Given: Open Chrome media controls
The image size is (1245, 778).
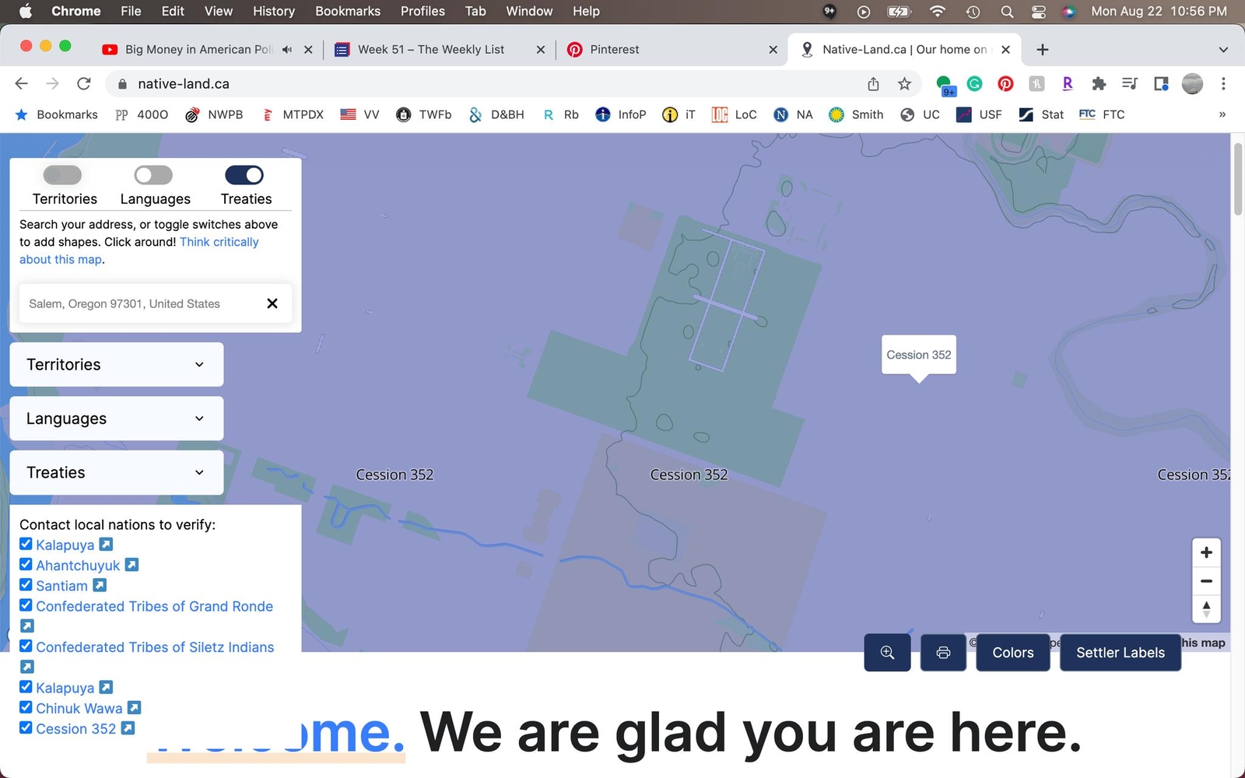Looking at the screenshot, I should (1130, 83).
